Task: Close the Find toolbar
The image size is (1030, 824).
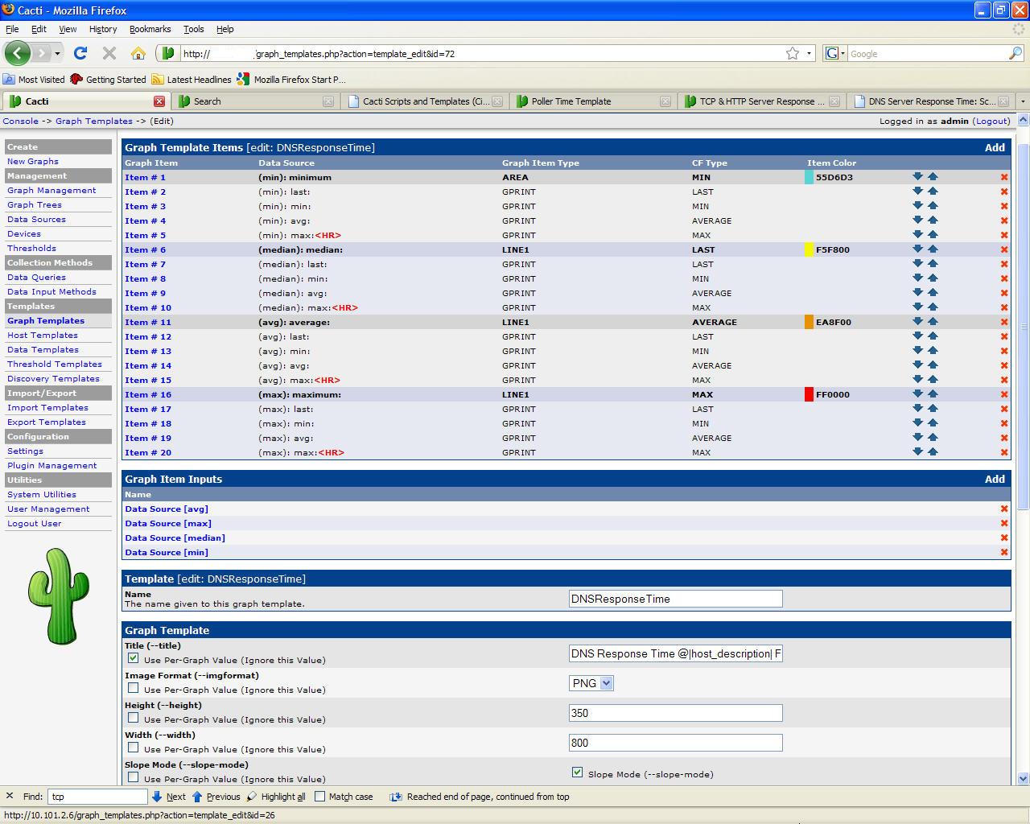Action: coord(9,796)
